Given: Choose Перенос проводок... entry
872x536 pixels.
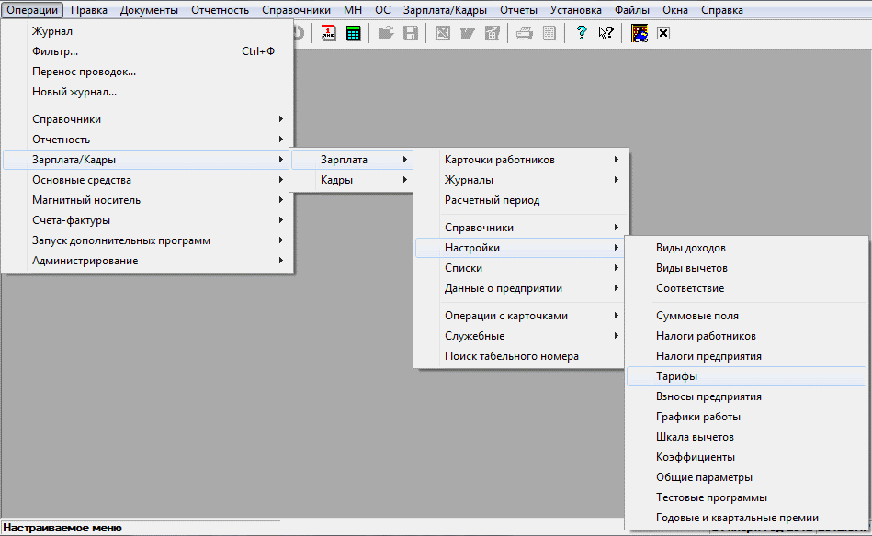Looking at the screenshot, I should 147,72.
